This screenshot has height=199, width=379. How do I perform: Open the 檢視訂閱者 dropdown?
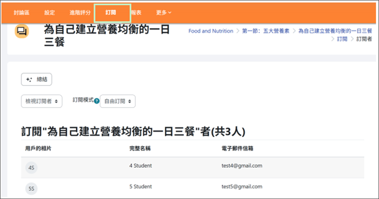[42, 101]
